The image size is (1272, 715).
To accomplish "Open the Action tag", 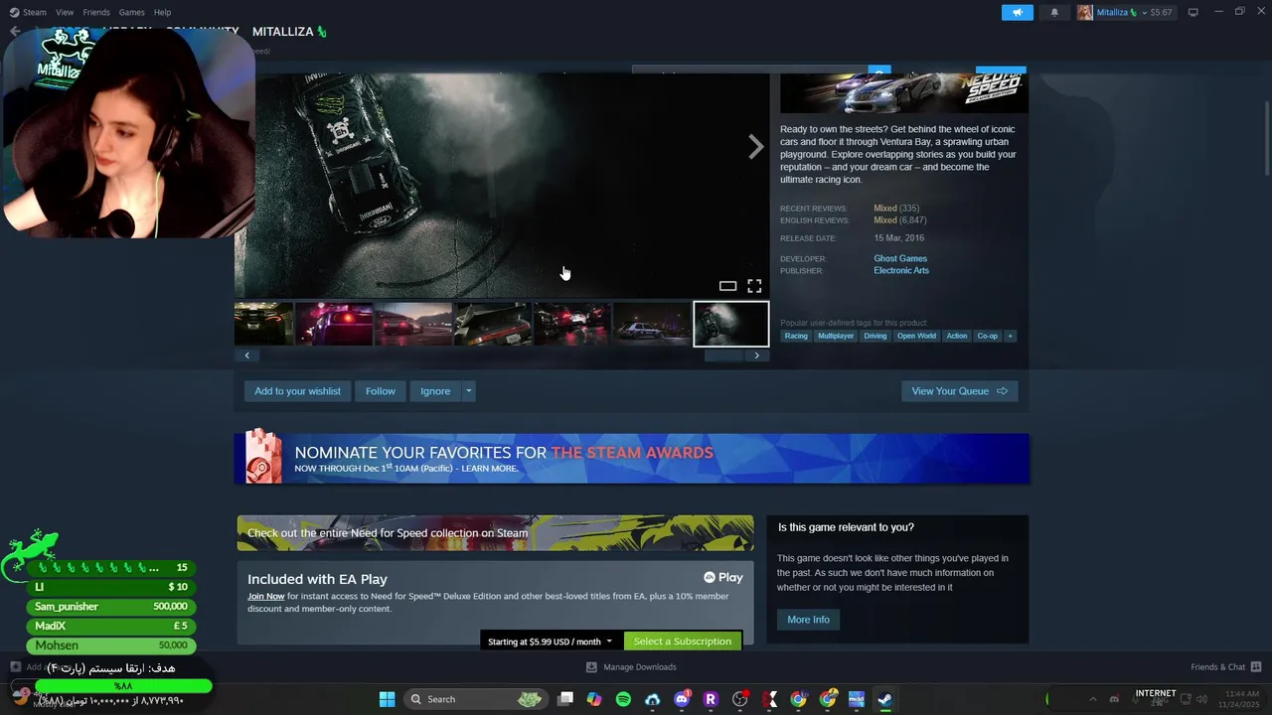I will tap(957, 336).
